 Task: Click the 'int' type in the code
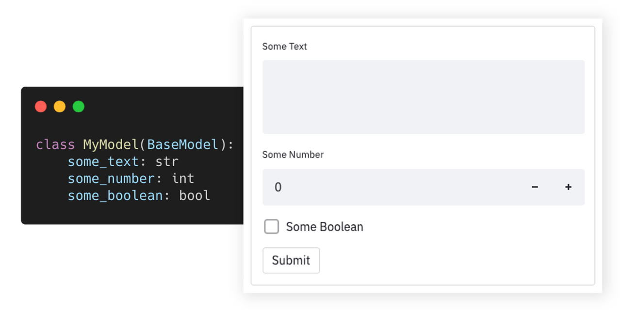tap(183, 179)
